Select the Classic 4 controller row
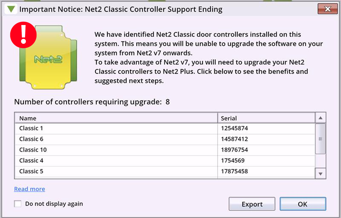 pyautogui.click(x=165, y=161)
